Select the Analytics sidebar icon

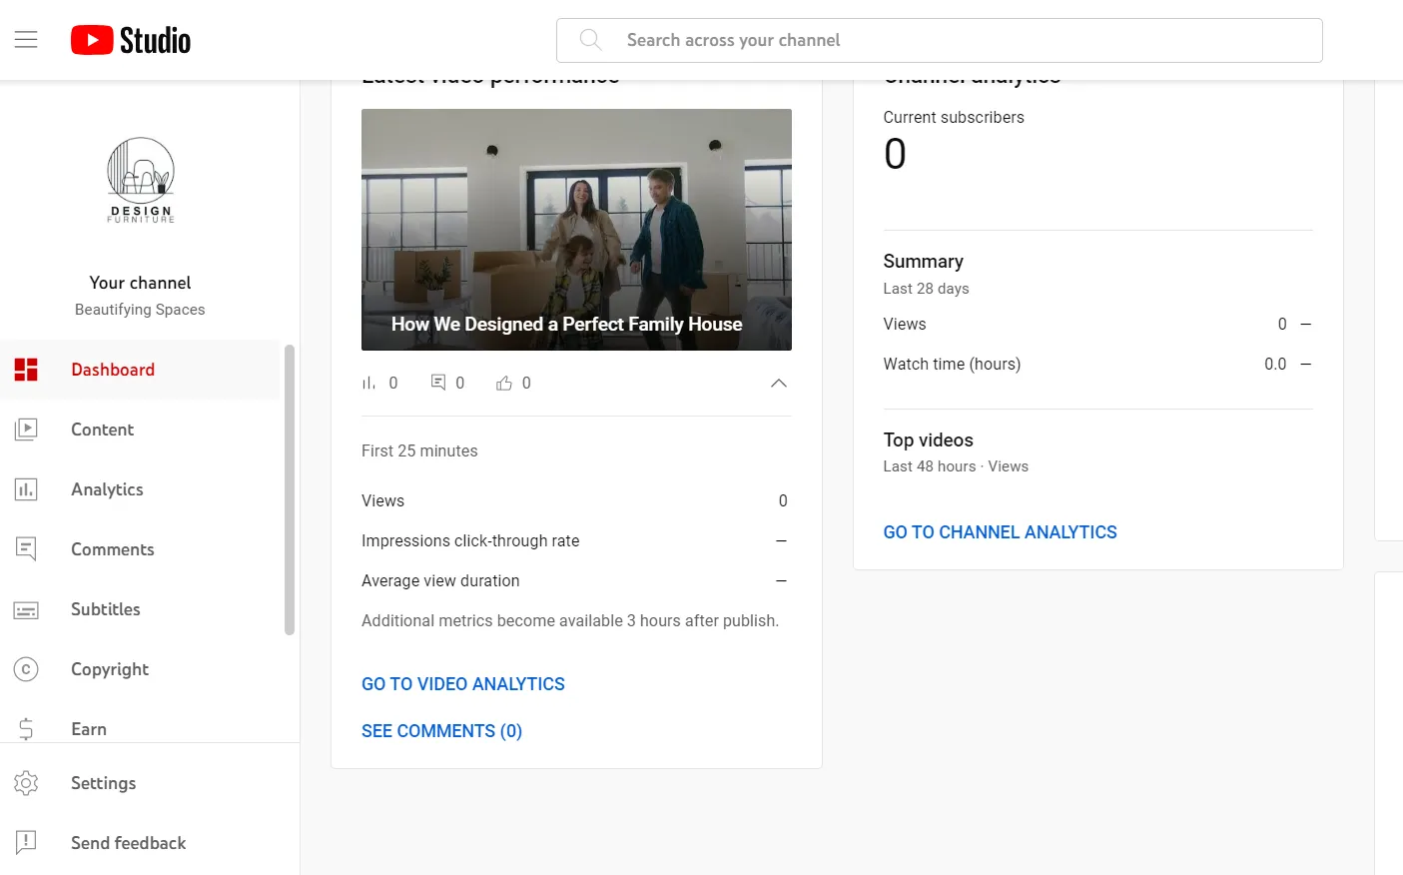point(26,488)
